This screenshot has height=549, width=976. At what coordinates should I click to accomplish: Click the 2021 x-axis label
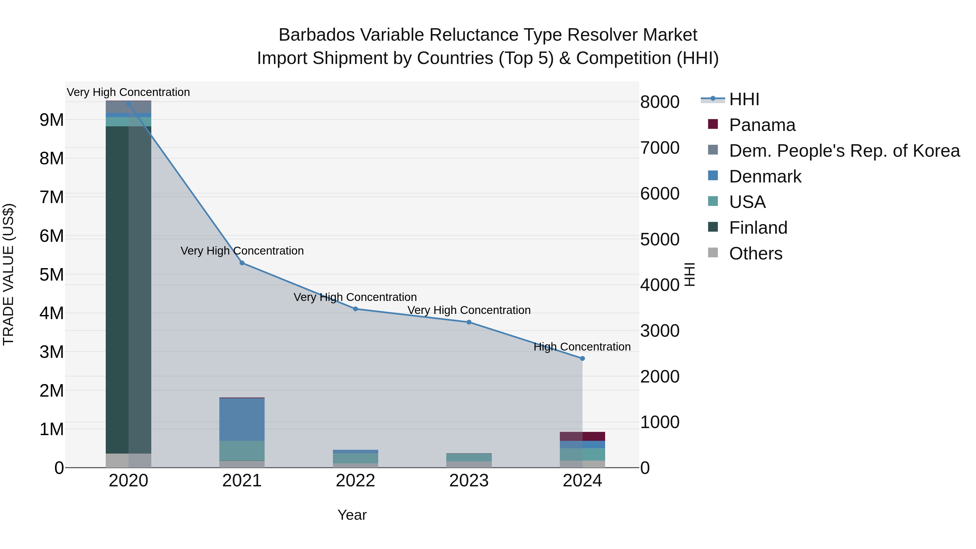click(x=242, y=481)
